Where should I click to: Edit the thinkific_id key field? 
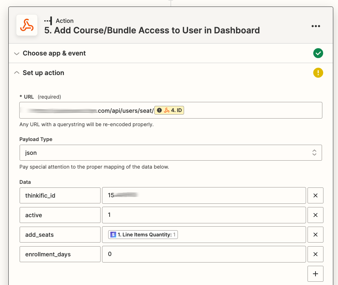tap(60, 195)
